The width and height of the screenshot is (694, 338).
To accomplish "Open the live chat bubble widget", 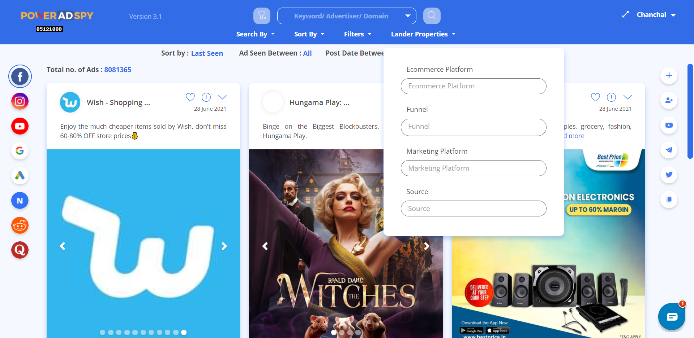I will tap(672, 317).
